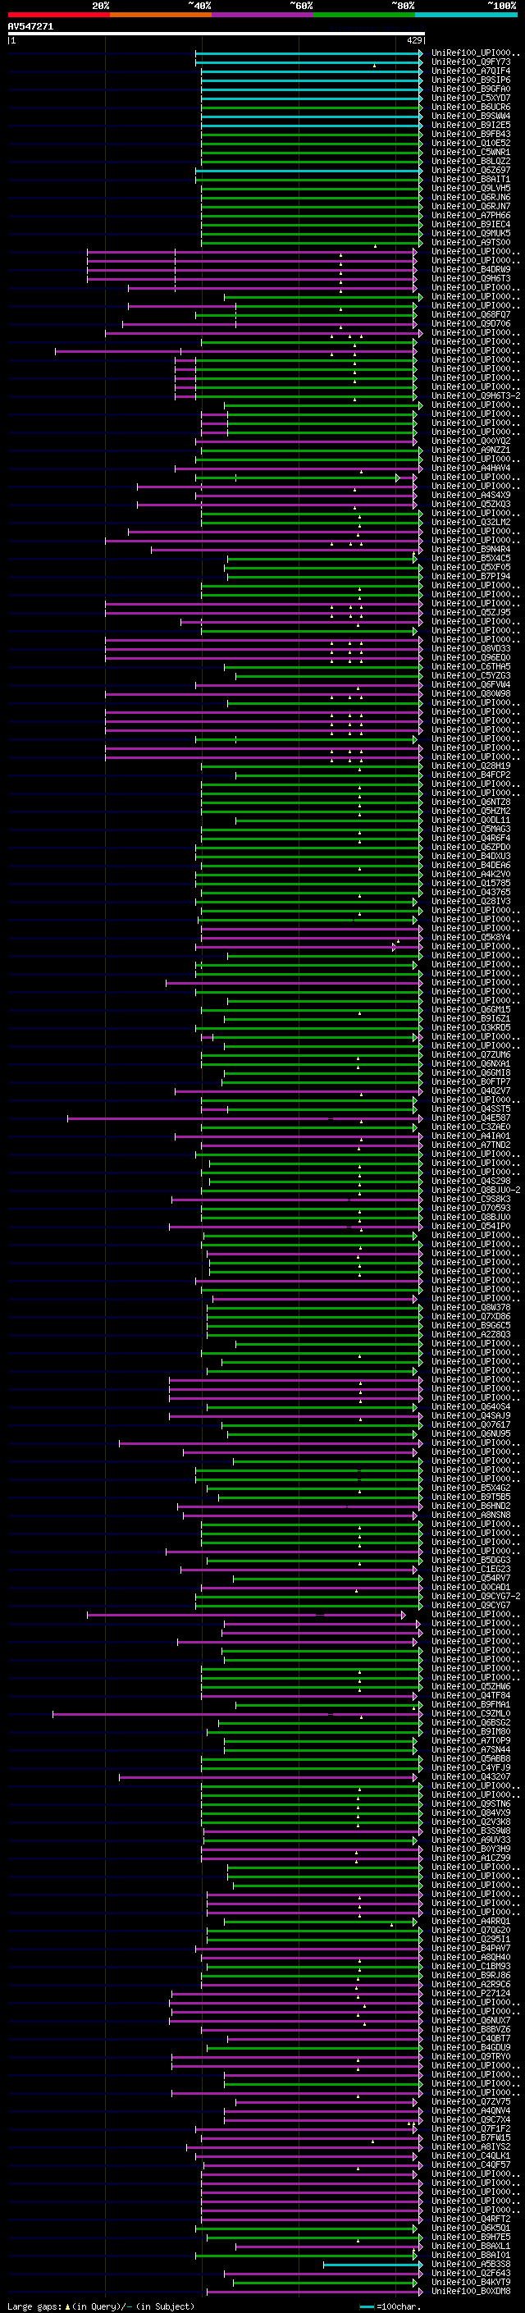This screenshot has height=2313, width=525.
Task: Click label UniRef100_Q2F643
Action: pos(470,2274)
